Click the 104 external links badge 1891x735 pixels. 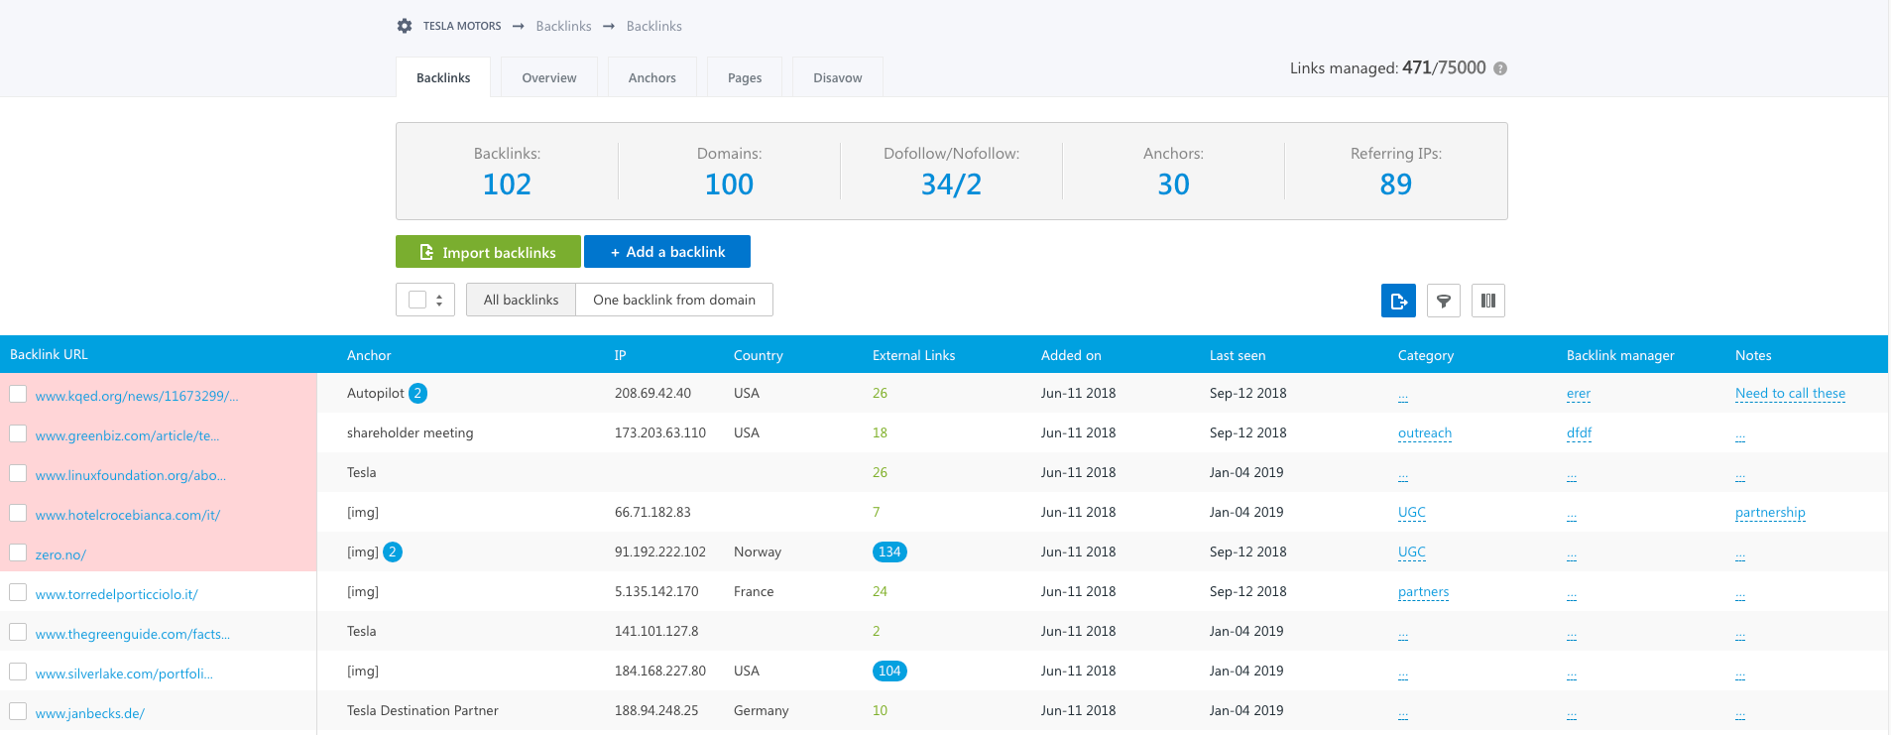[889, 671]
